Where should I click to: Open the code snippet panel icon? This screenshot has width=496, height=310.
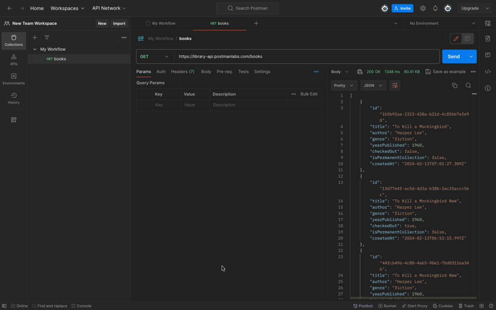[488, 72]
